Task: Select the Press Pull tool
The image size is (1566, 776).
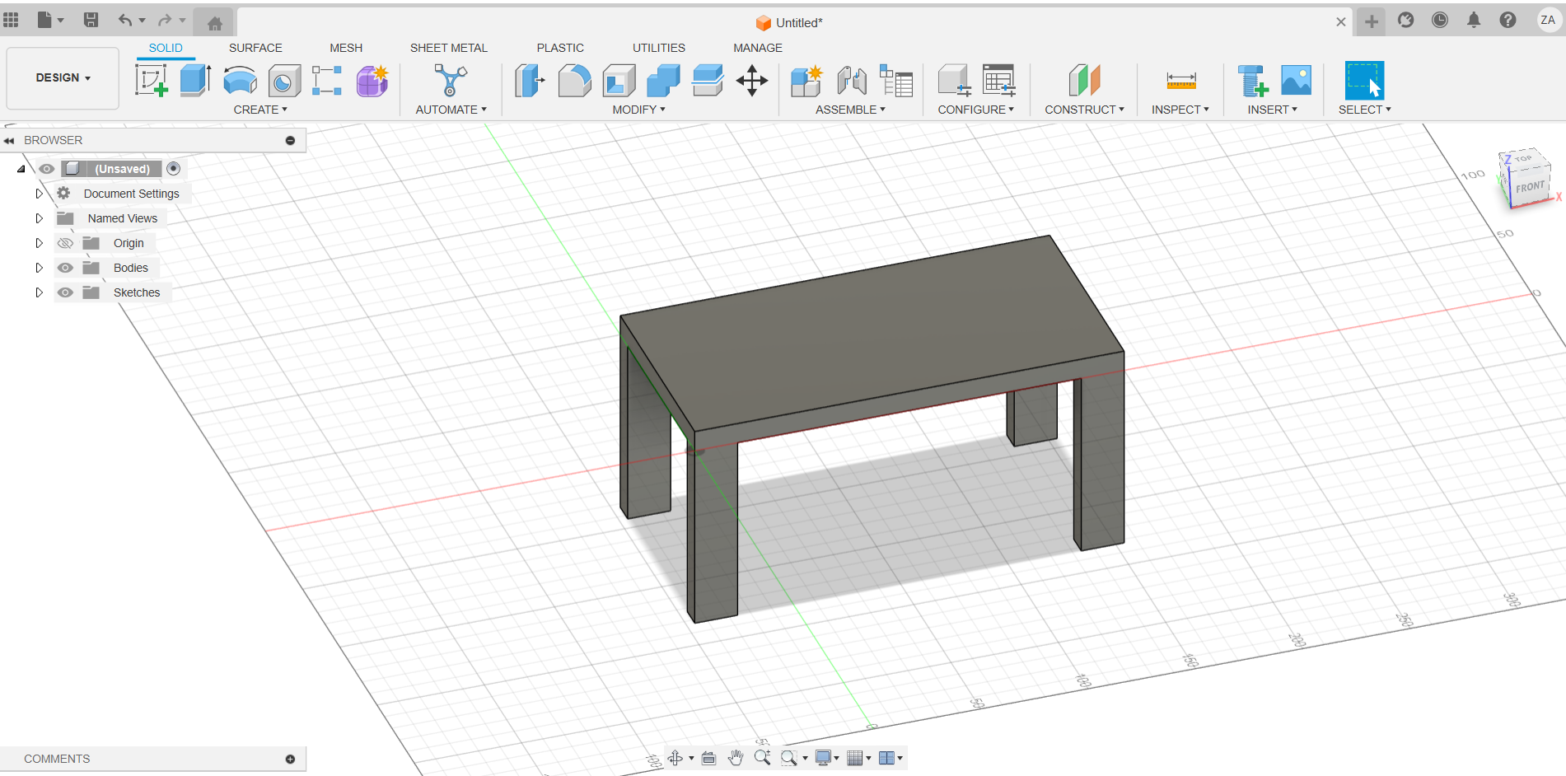Action: click(530, 81)
